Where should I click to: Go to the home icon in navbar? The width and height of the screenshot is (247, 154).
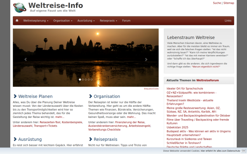pos(17,21)
